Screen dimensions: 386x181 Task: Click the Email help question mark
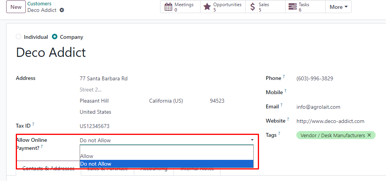281,105
